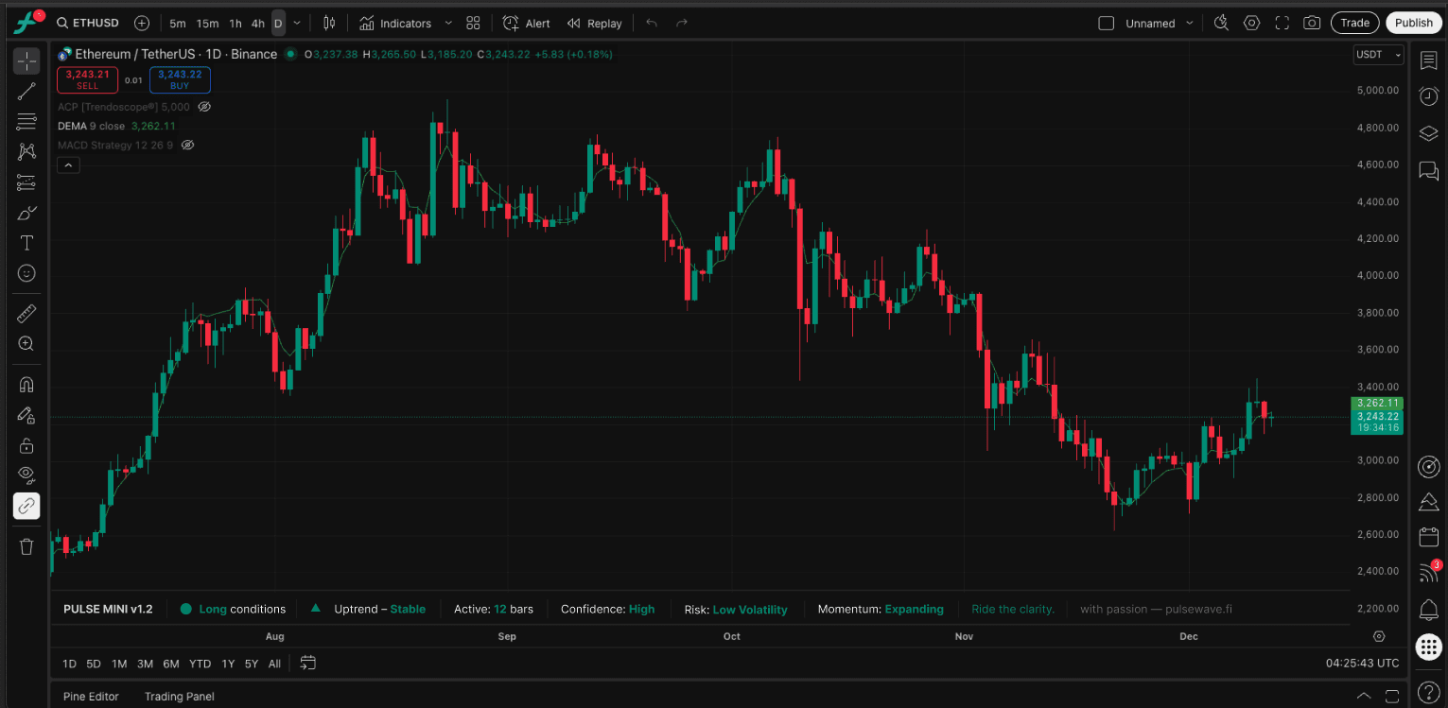Open the alerts clock panel

click(x=1428, y=96)
